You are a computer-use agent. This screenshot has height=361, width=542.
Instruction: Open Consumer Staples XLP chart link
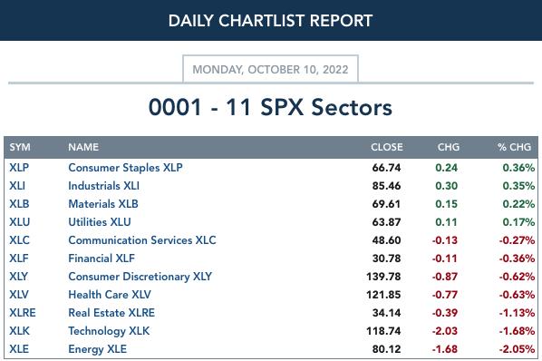(x=125, y=168)
